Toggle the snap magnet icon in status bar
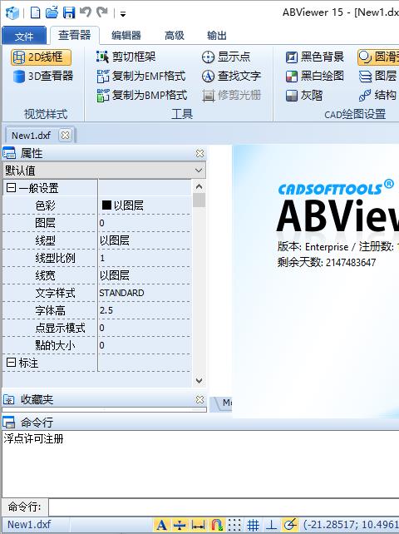The height and width of the screenshot is (534, 399). coord(216,525)
